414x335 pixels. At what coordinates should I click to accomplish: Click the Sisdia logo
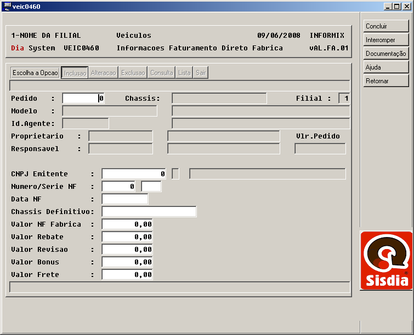pos(386,261)
